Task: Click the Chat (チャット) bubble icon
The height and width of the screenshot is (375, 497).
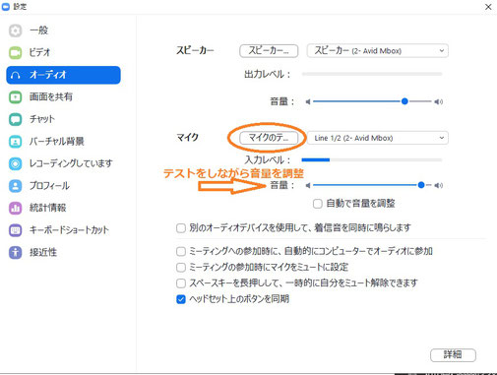Action: 15,119
